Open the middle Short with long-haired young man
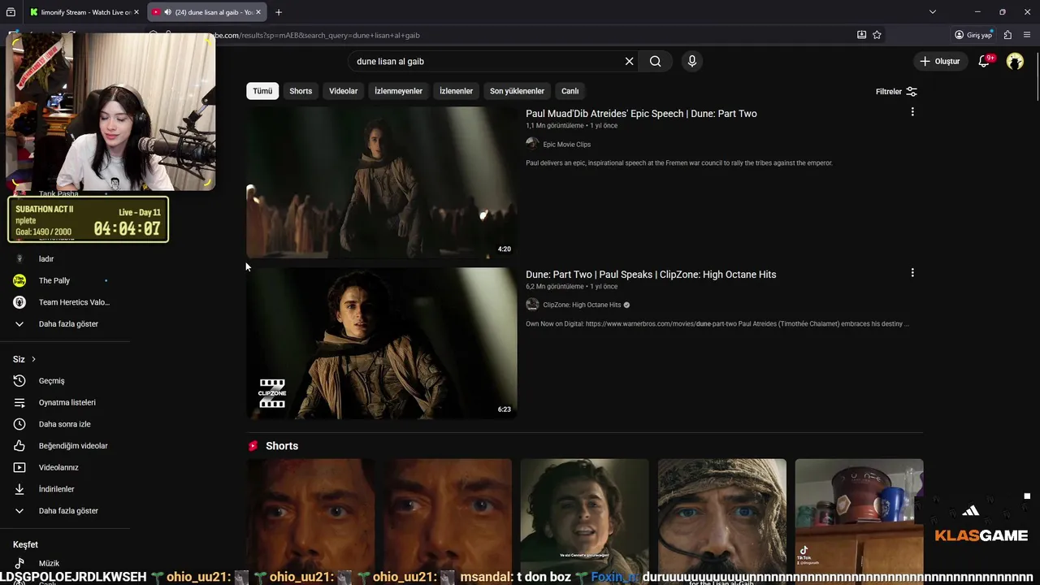Screen dimensions: 1040x585 click(x=584, y=520)
